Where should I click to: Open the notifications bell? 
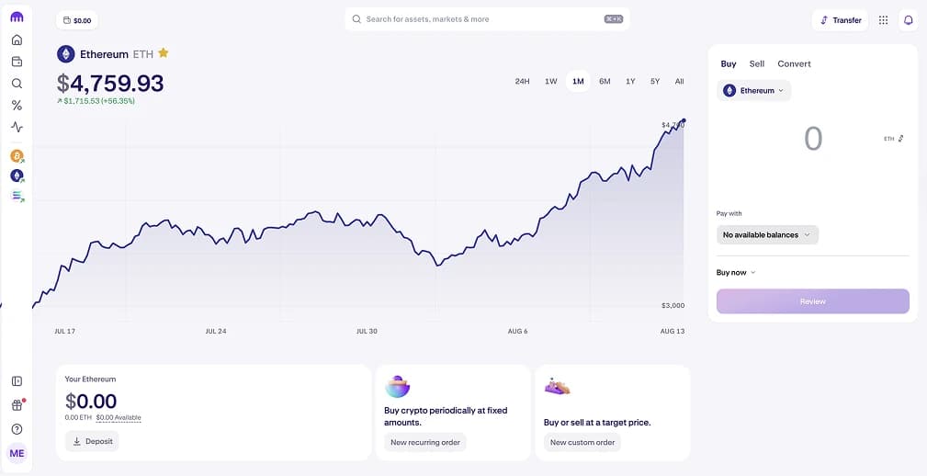click(908, 19)
